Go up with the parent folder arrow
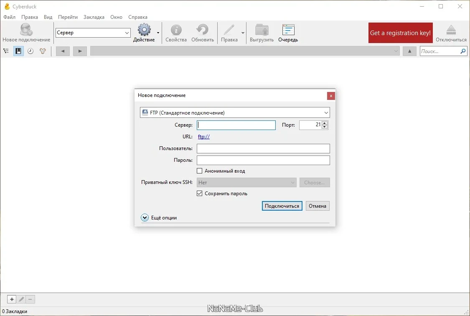Screen dimensions: 470x316 pyautogui.click(x=409, y=51)
